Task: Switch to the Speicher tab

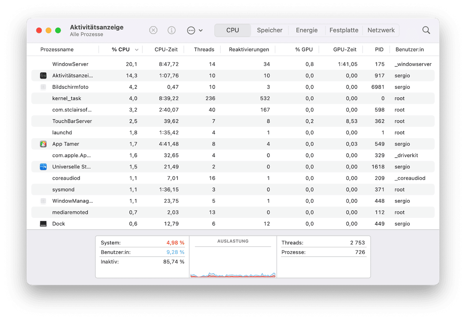Action: (x=270, y=30)
